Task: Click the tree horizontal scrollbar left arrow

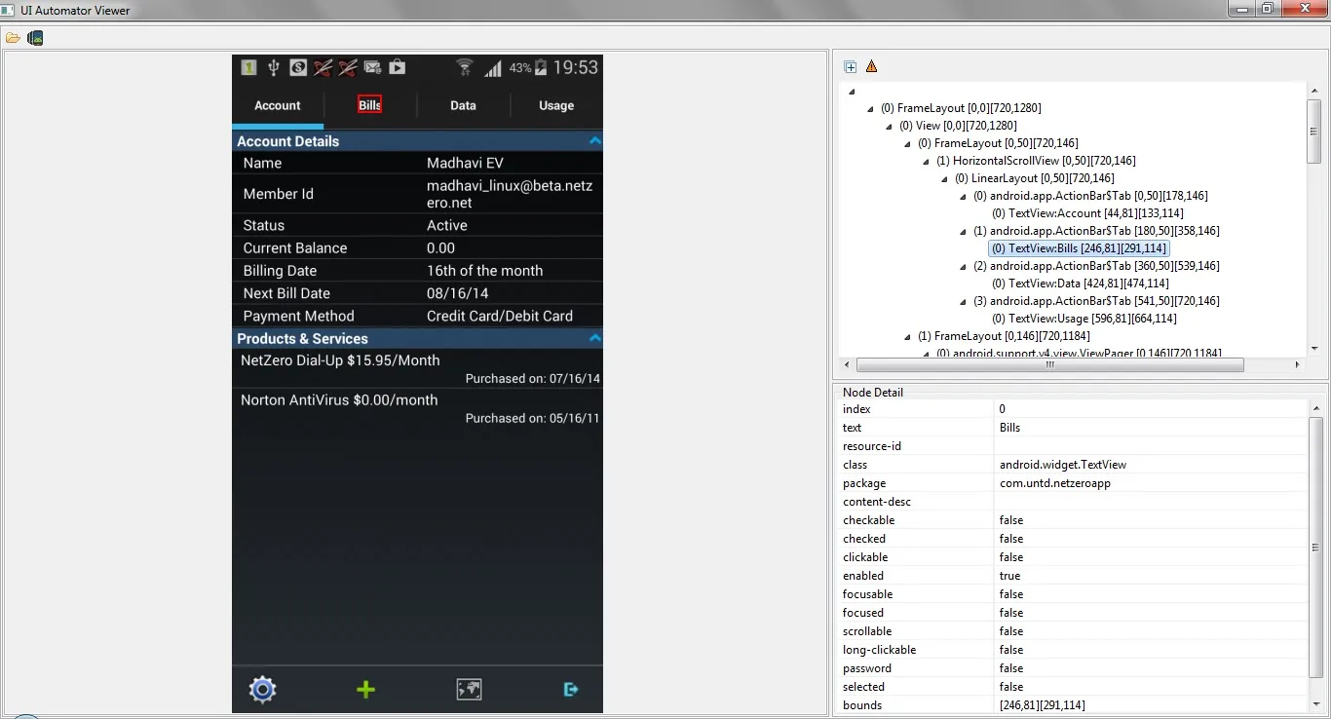Action: pos(847,365)
